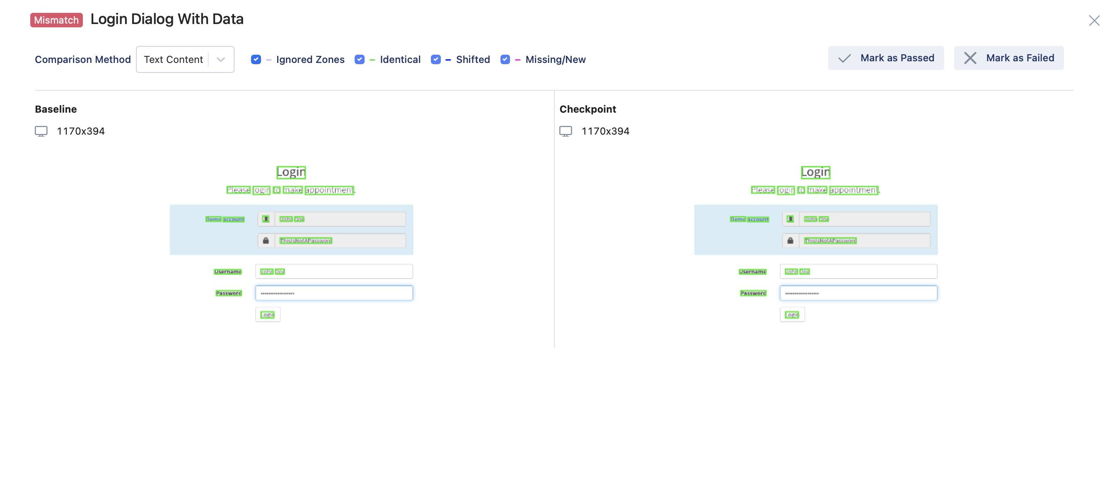Click the close dialog icon
Viewport: 1117px width, 497px height.
1094,19
